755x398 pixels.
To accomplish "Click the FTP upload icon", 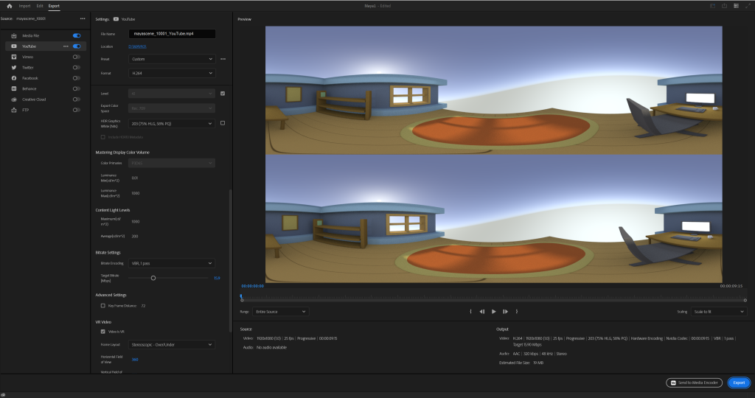I will (x=14, y=110).
